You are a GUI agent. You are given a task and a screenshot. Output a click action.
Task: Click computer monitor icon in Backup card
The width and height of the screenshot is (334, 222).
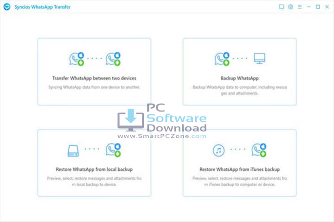tap(259, 58)
